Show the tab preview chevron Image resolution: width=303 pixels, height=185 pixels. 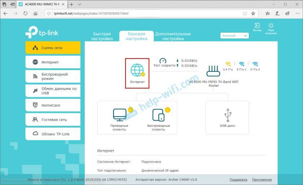(x=79, y=4)
